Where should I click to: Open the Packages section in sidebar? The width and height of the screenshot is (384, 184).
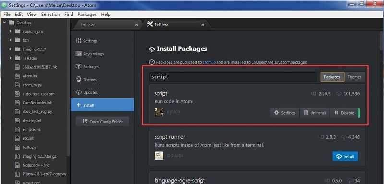click(102, 67)
